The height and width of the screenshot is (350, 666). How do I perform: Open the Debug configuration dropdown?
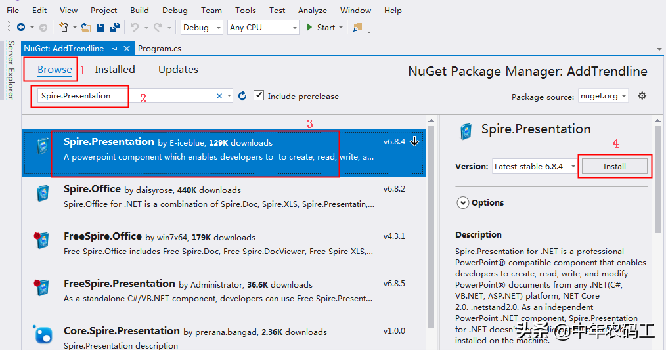coord(202,28)
